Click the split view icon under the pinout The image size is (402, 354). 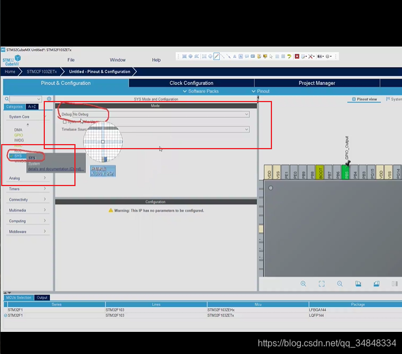coord(395,284)
